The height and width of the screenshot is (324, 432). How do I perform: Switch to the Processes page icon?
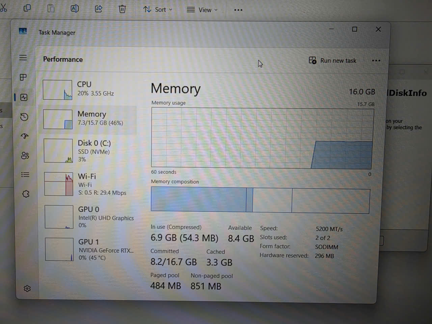click(x=23, y=77)
